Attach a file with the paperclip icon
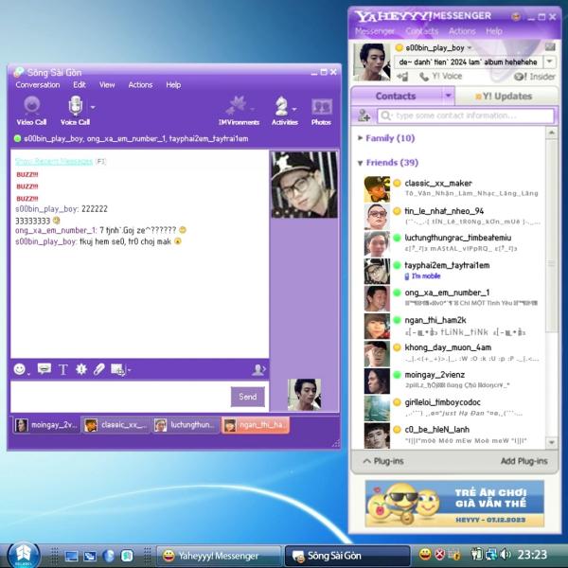Screen dimensions: 568x568 (x=98, y=369)
